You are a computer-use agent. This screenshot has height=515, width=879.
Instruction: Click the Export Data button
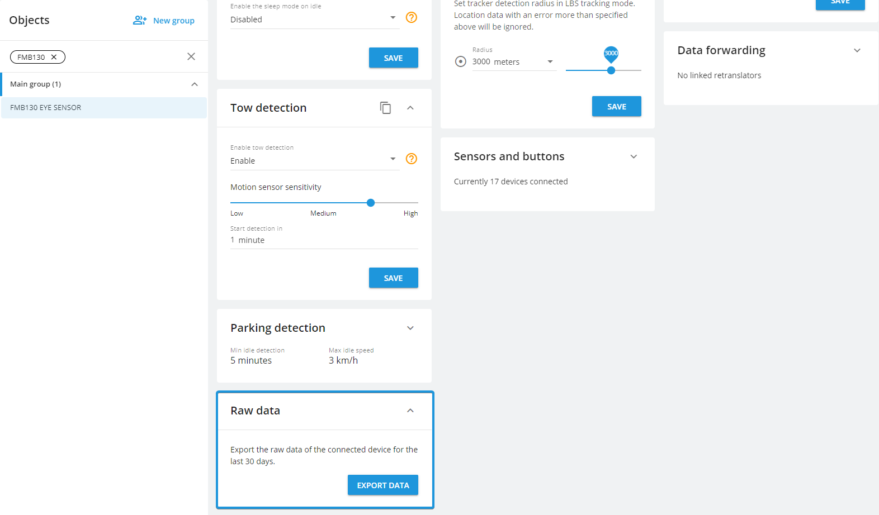point(383,485)
